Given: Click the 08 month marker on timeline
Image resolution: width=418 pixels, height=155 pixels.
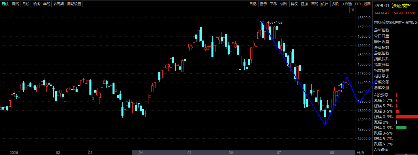Looking at the screenshot, I should 332,153.
